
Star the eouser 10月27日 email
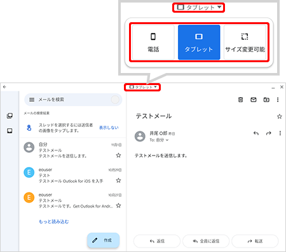[118, 206]
